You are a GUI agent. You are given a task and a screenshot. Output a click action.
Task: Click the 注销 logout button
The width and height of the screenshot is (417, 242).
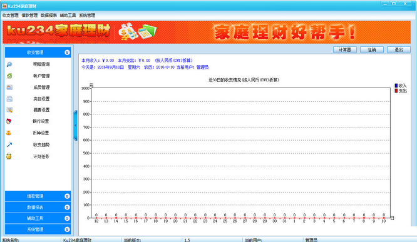point(372,49)
